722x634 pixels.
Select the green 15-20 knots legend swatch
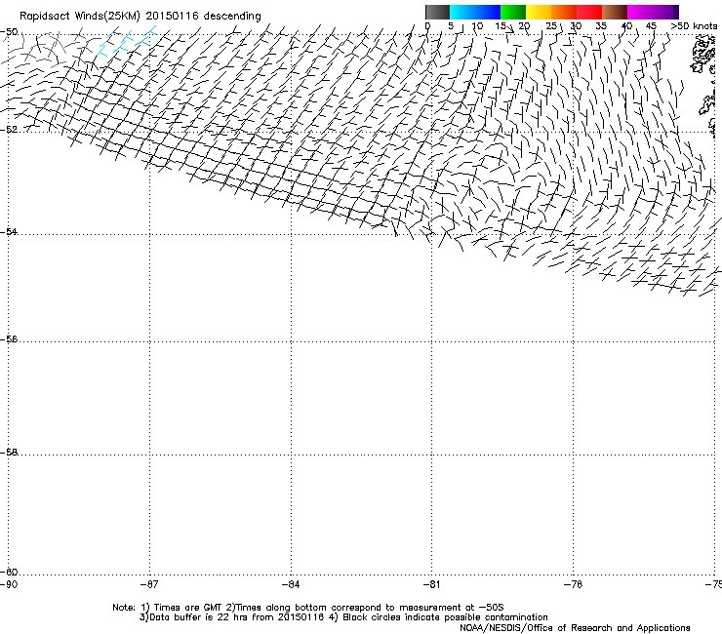pos(513,12)
